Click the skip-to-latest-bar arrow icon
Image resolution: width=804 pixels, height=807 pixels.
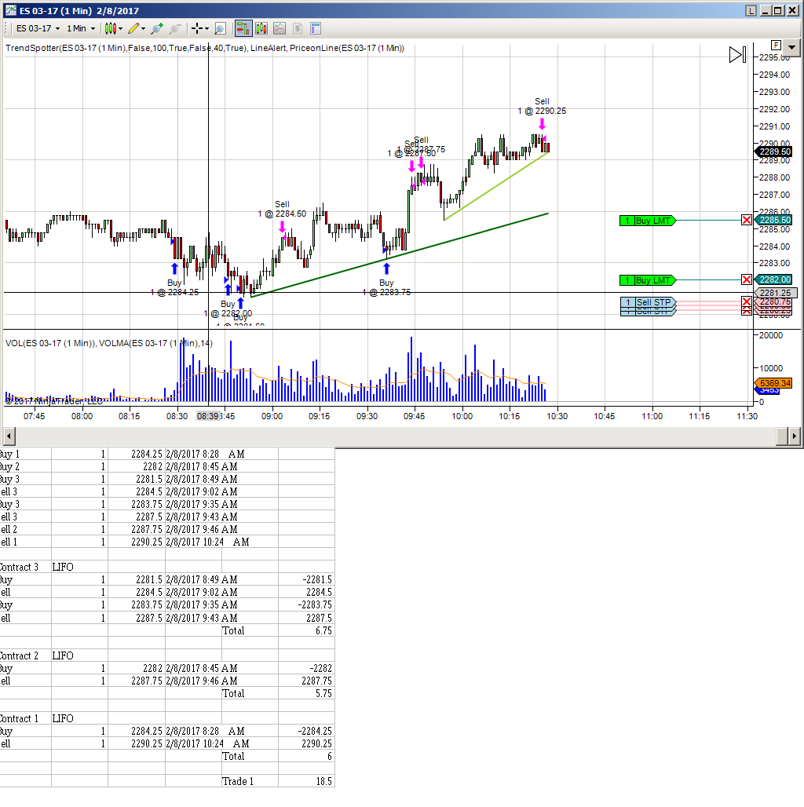click(737, 54)
